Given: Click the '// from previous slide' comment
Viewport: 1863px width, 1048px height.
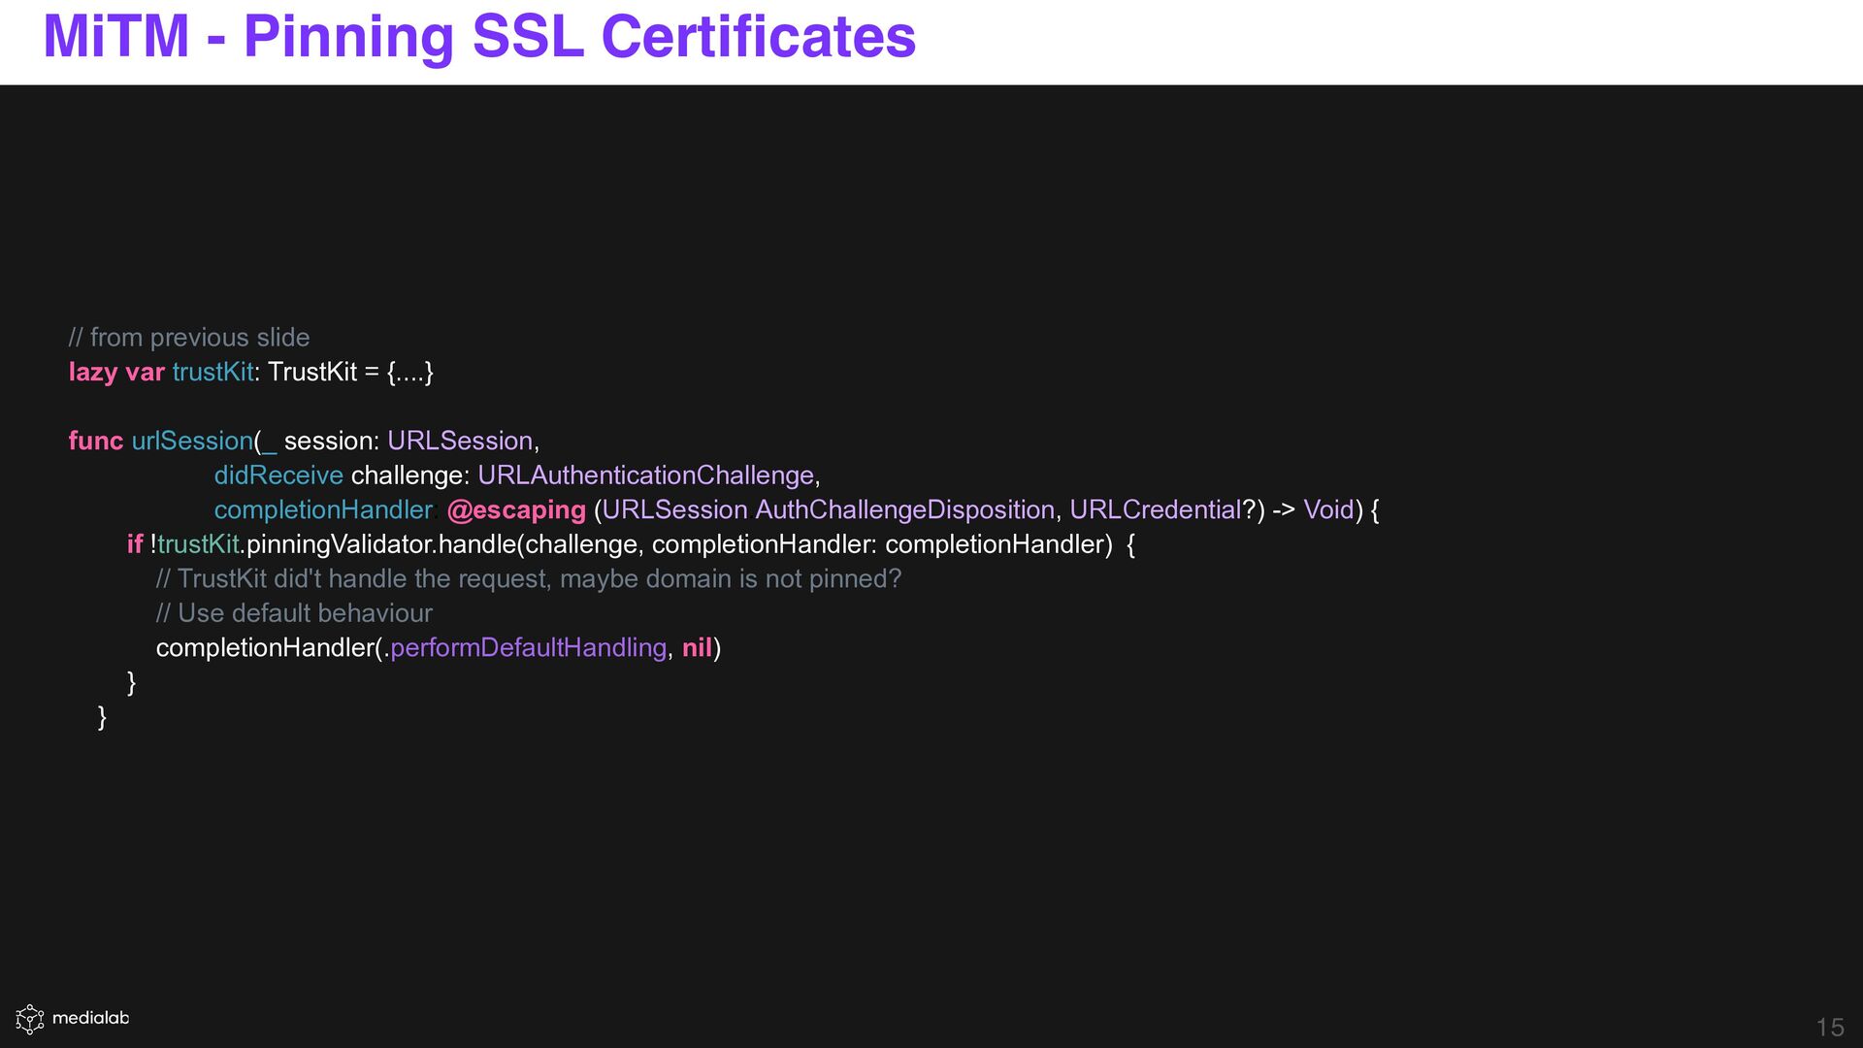Looking at the screenshot, I should 189,338.
